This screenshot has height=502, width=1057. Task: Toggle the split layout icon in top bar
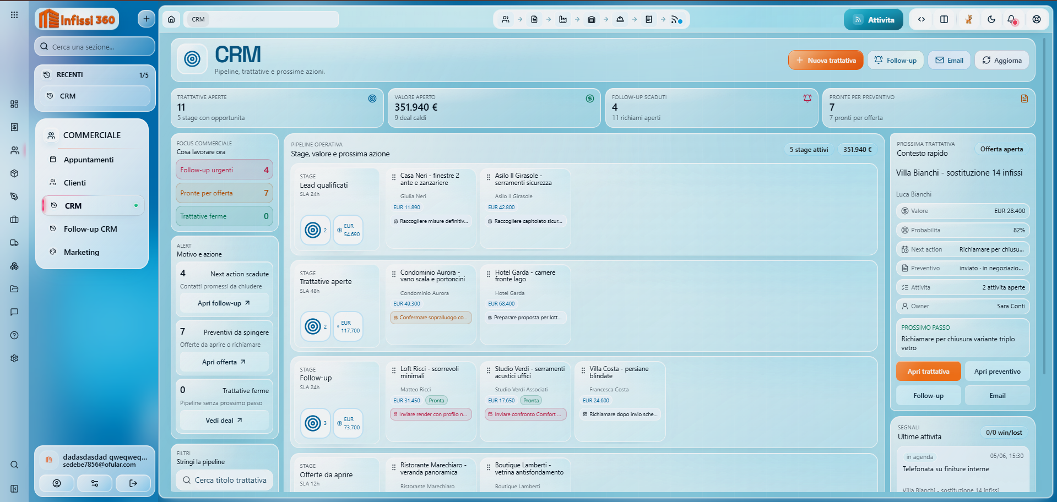point(944,19)
